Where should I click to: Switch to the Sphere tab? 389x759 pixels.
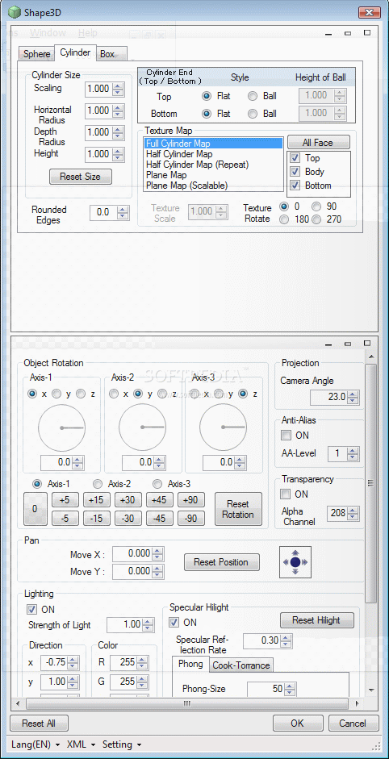point(37,54)
